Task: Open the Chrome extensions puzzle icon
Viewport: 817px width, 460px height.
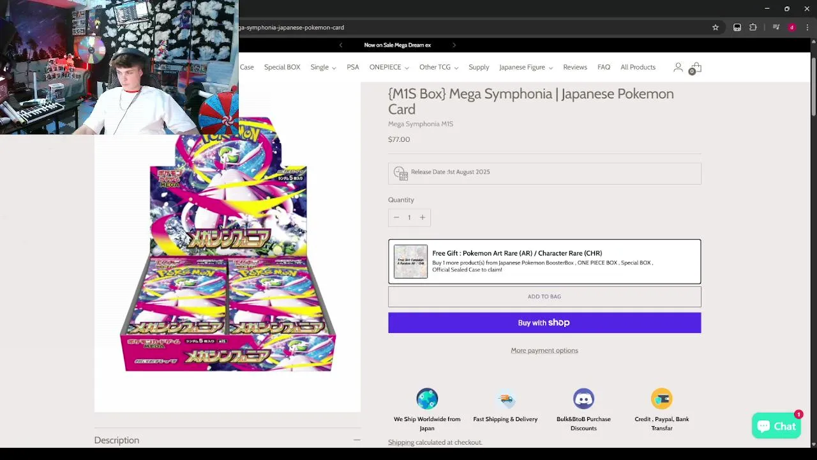Action: tap(753, 27)
